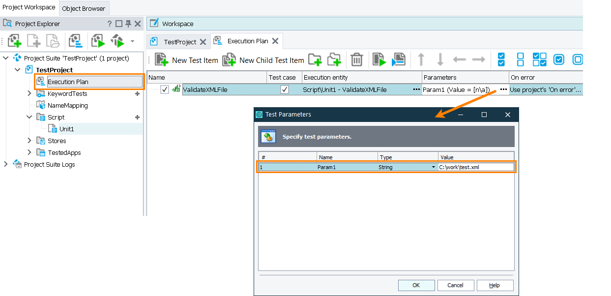Open the Type dropdown for Param1
The height and width of the screenshot is (296, 611).
click(x=433, y=167)
